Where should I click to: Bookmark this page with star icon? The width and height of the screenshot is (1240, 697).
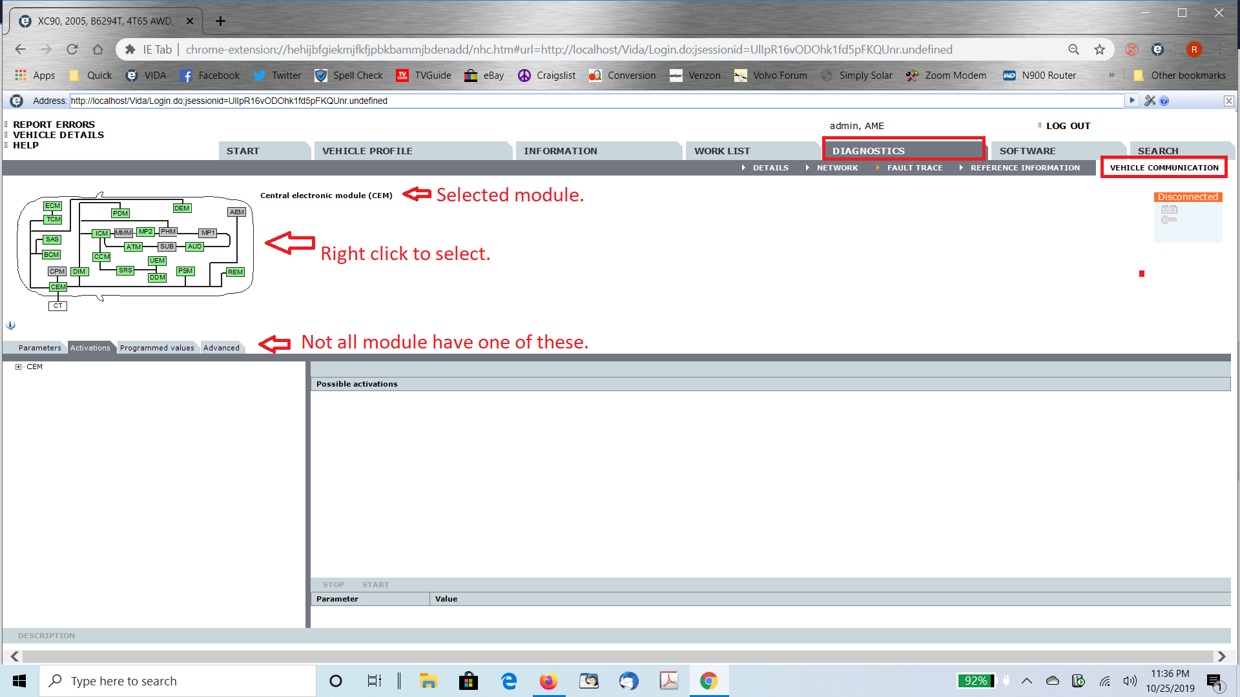[1099, 50]
